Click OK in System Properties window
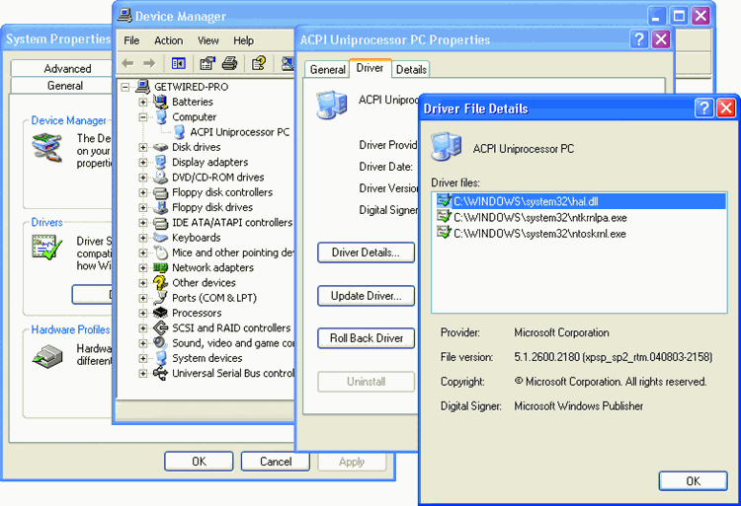 pyautogui.click(x=199, y=462)
